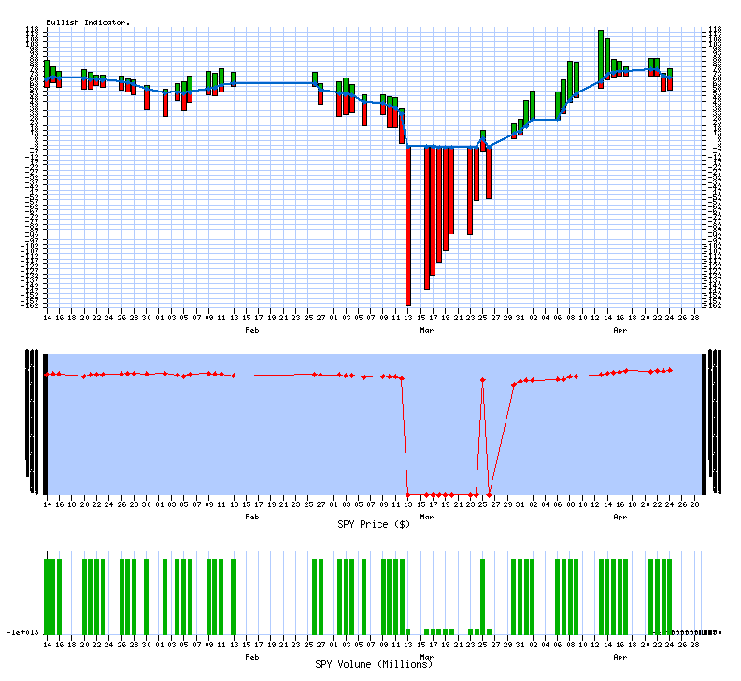This screenshot has width=741, height=681.
Task: Select the "SPY Volume (Millions)" axis title
Action: pos(374,664)
